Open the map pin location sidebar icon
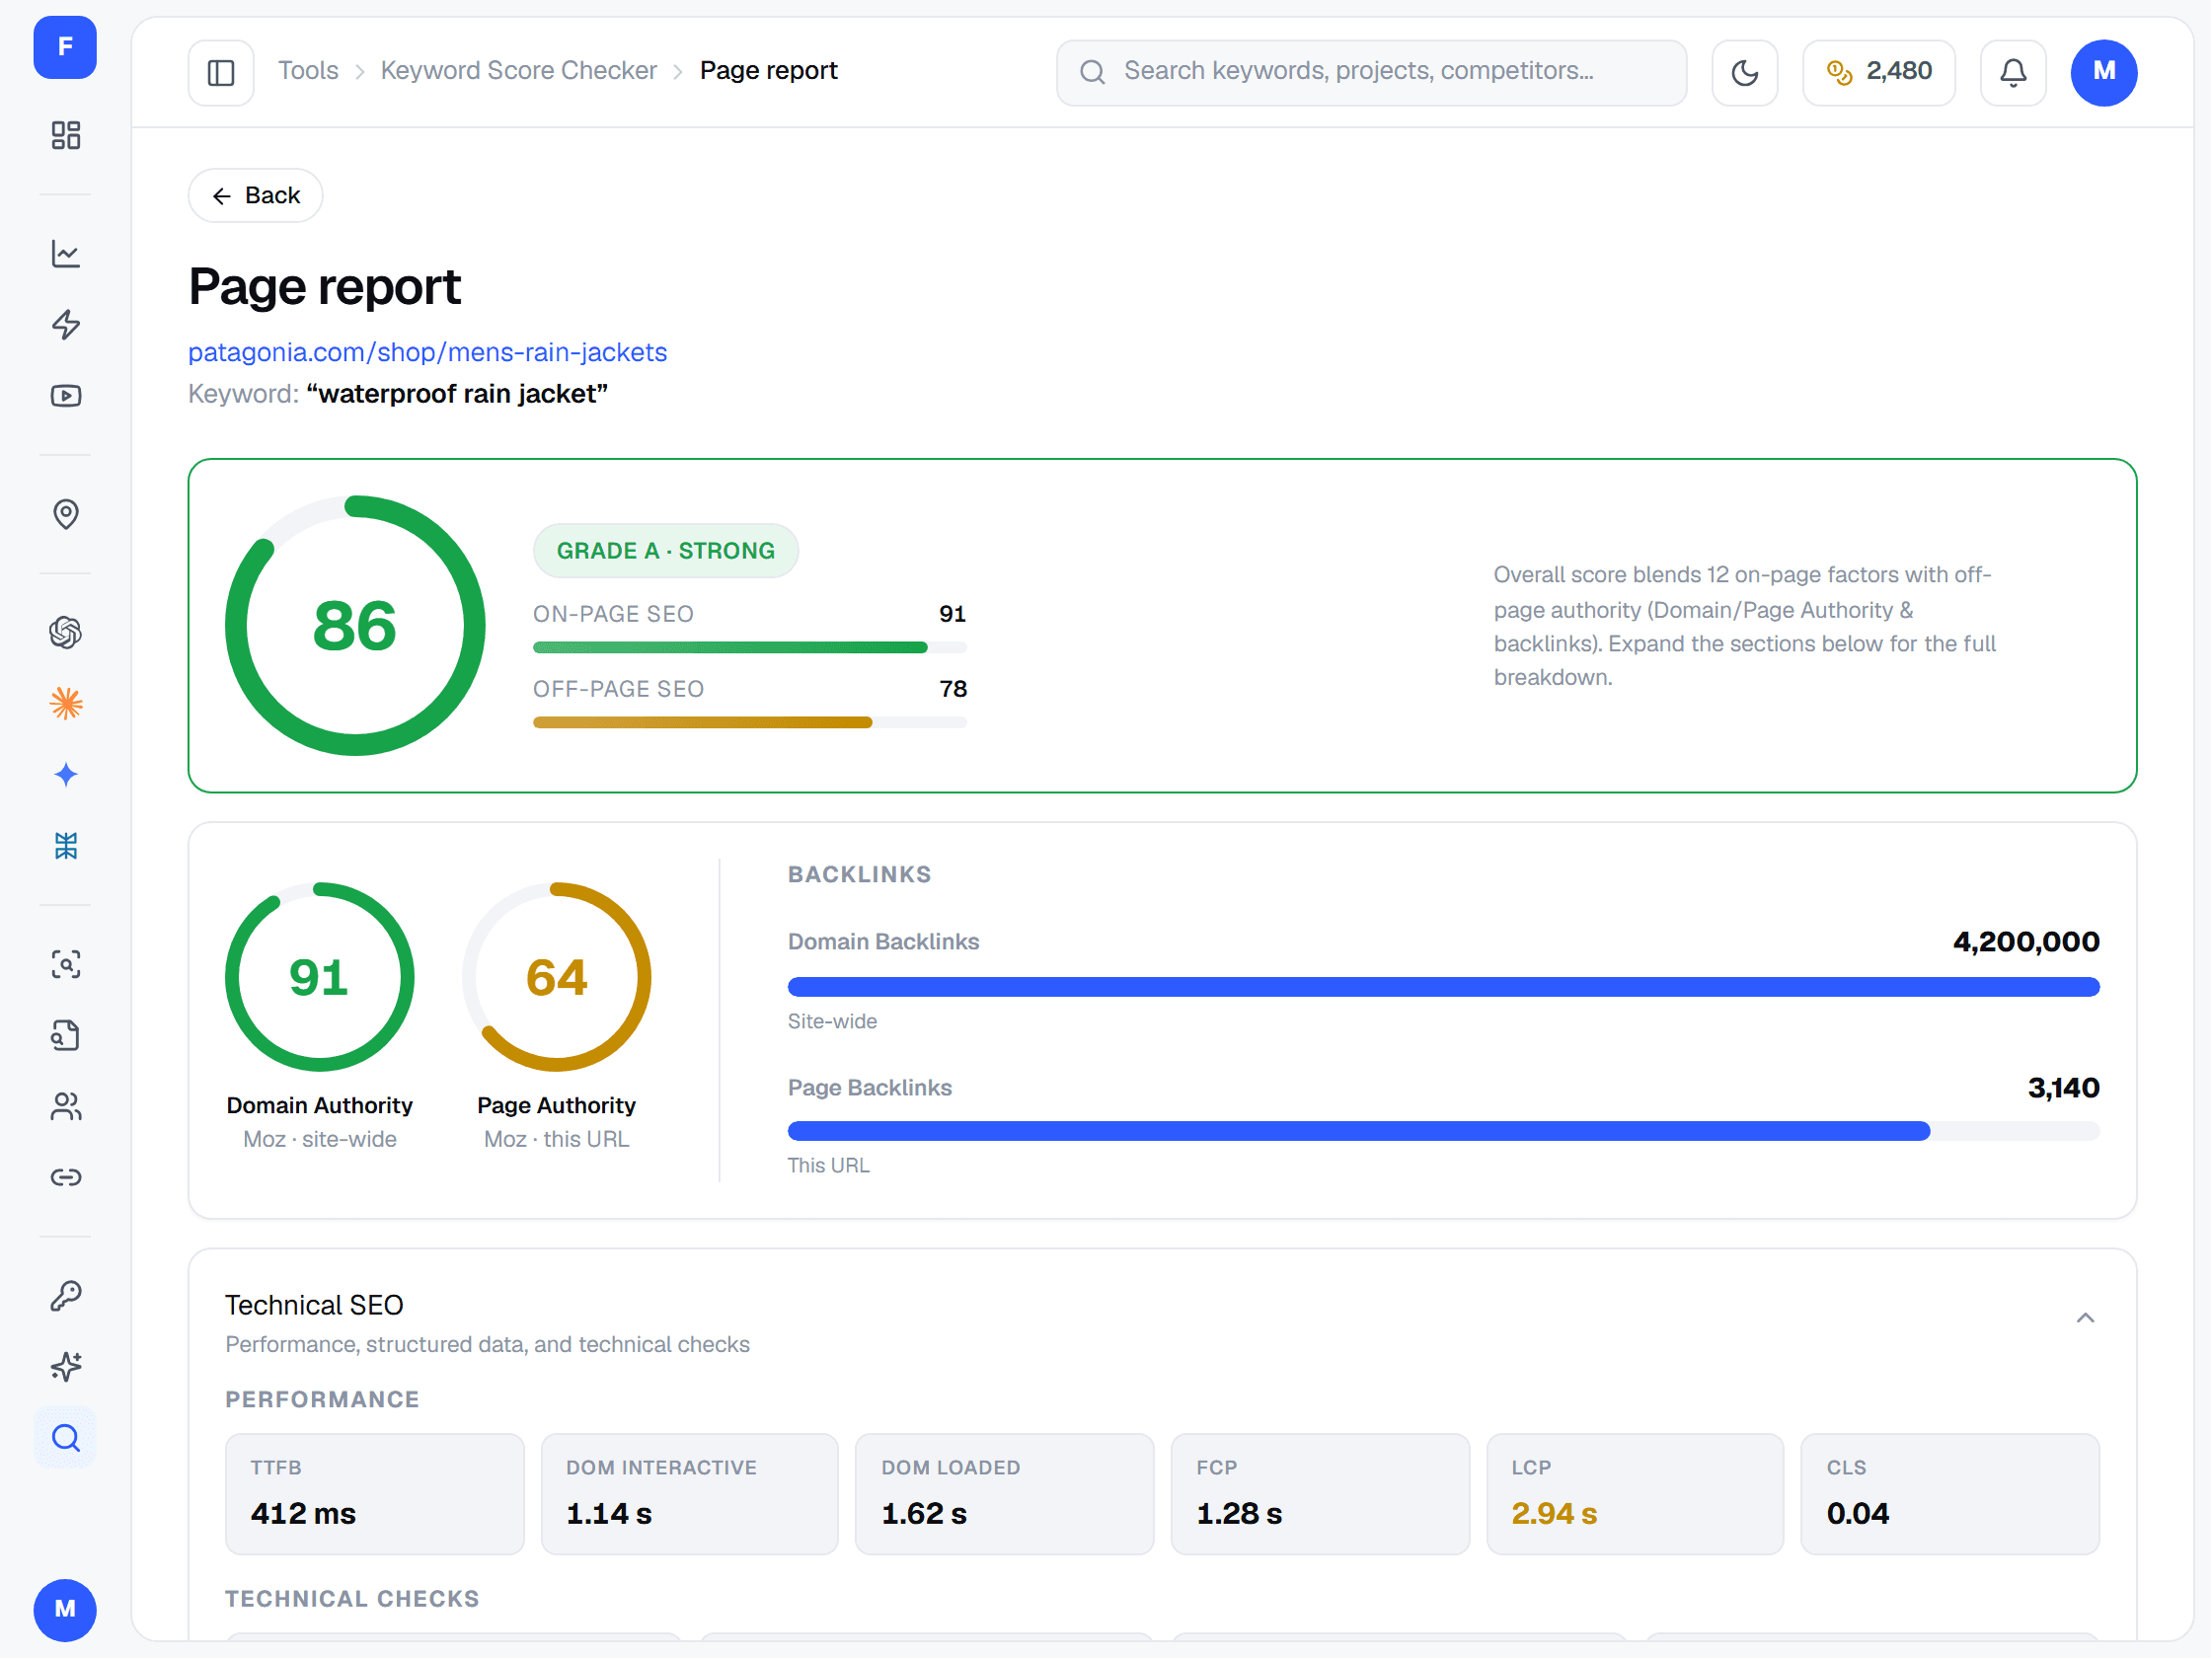This screenshot has height=1658, width=2211. pos(66,514)
